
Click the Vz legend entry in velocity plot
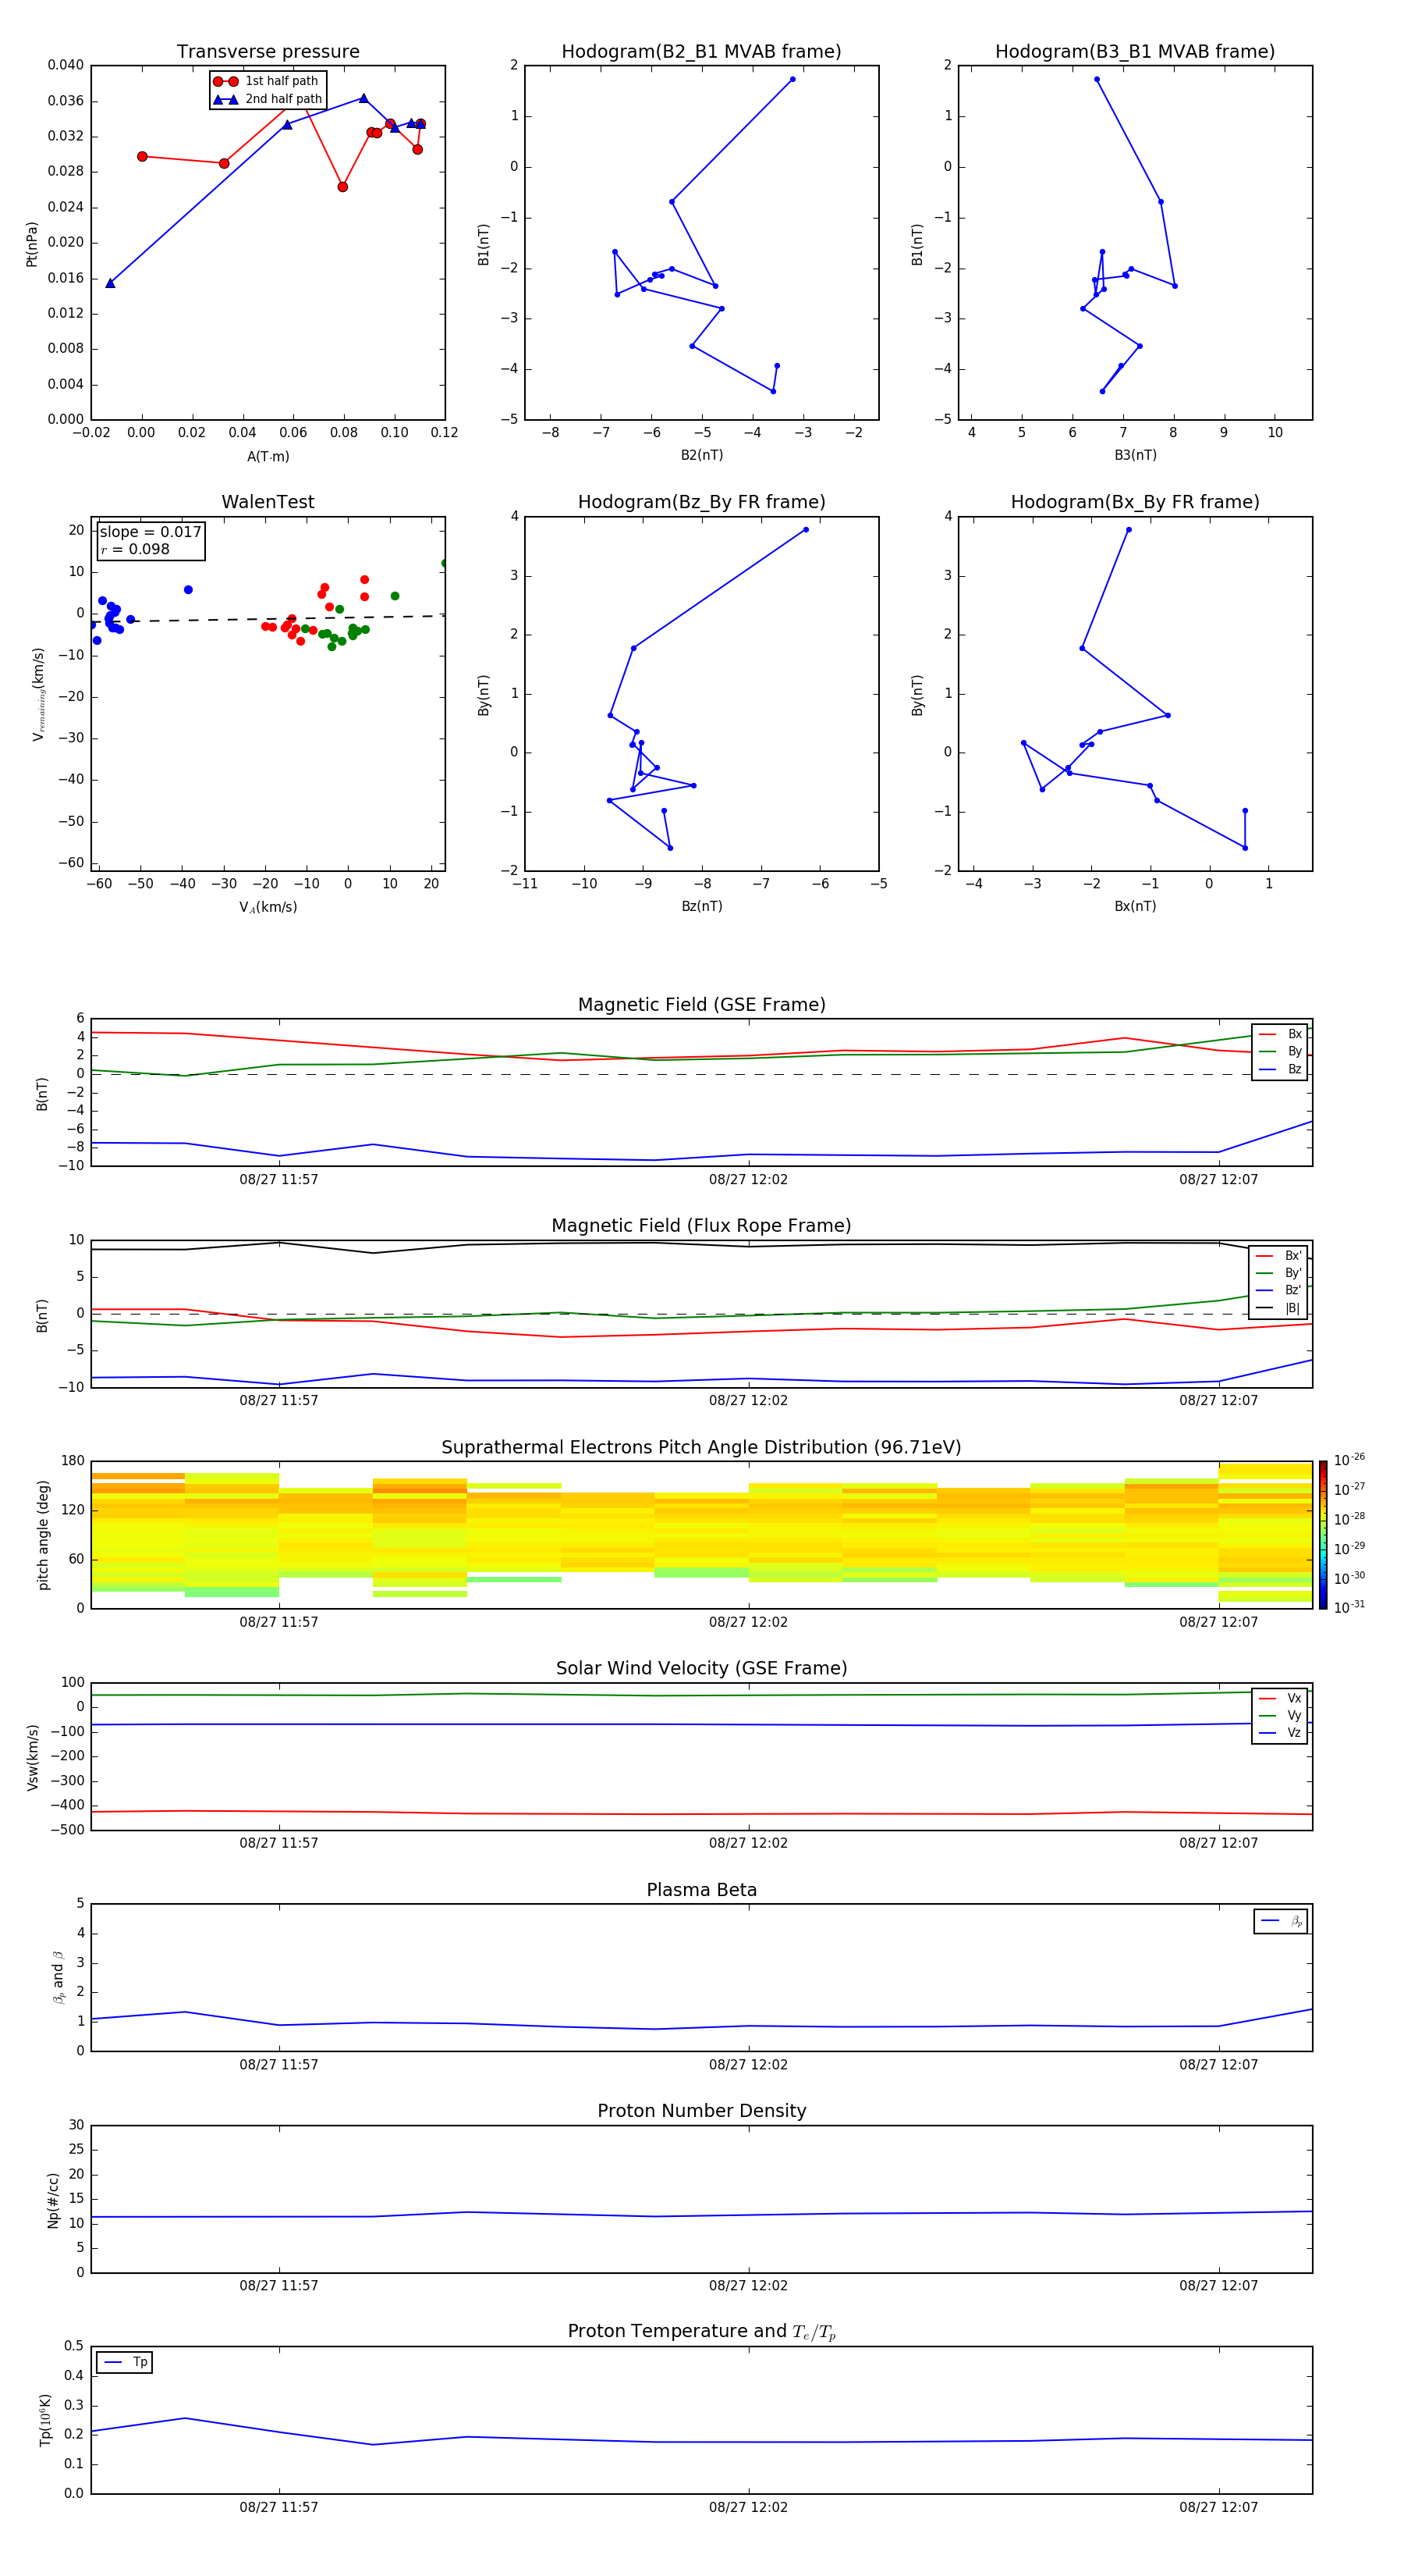[1280, 1732]
